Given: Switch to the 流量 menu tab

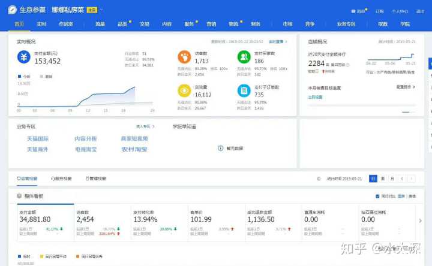Looking at the screenshot, I should click(100, 24).
